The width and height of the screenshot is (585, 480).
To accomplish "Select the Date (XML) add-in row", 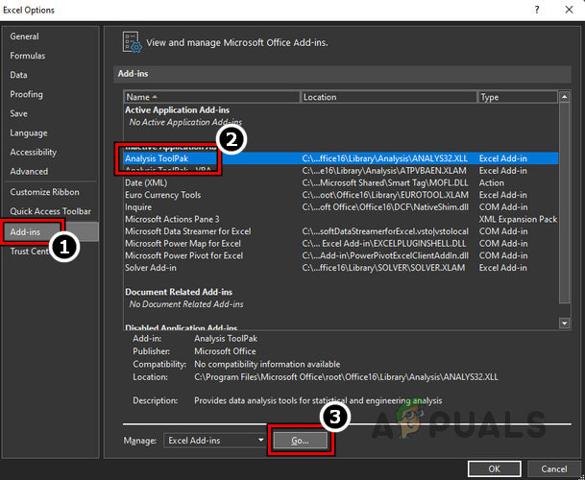I will 341,182.
